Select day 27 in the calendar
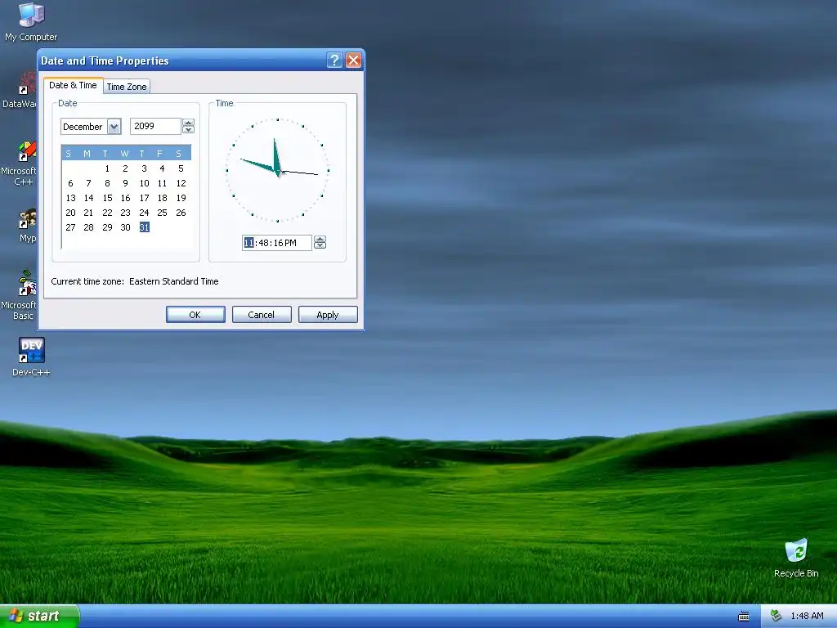The height and width of the screenshot is (628, 837). [x=70, y=227]
